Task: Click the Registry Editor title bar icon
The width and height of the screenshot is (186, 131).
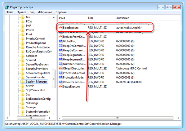Action: point(7,7)
